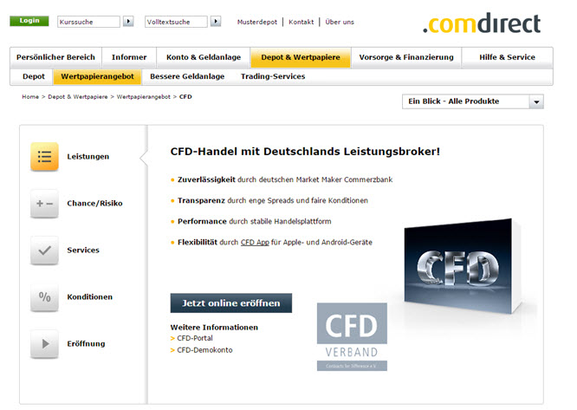Click Home in the breadcrumb
This screenshot has width=577, height=410.
30,97
